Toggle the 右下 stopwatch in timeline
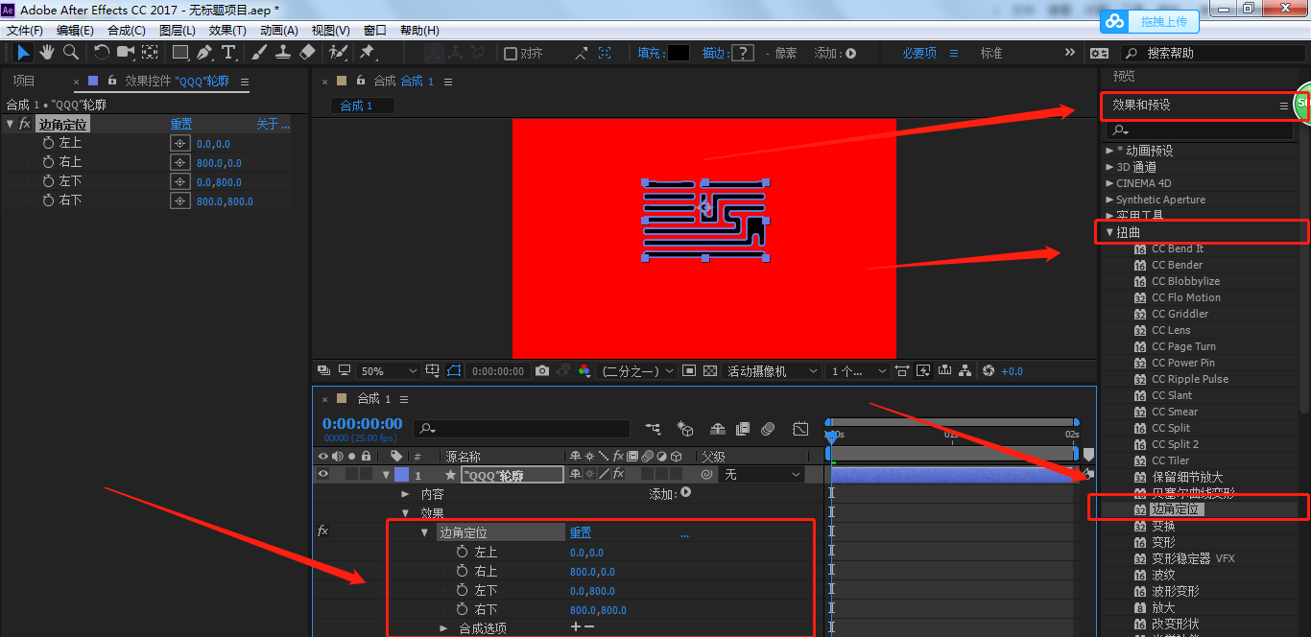The height and width of the screenshot is (637, 1311). coord(462,609)
